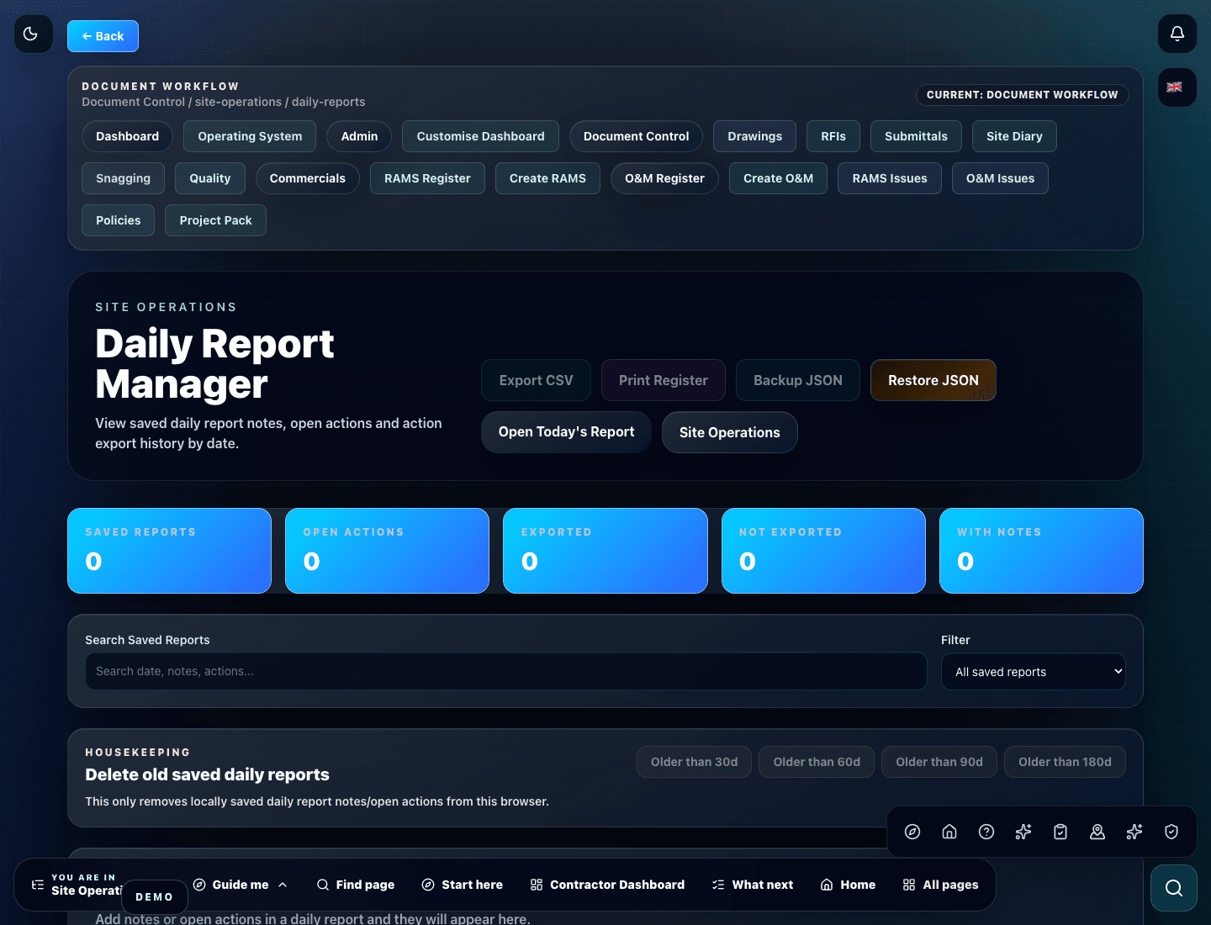Click the compass icon in floating toolbar
This screenshot has width=1211, height=925.
[912, 832]
